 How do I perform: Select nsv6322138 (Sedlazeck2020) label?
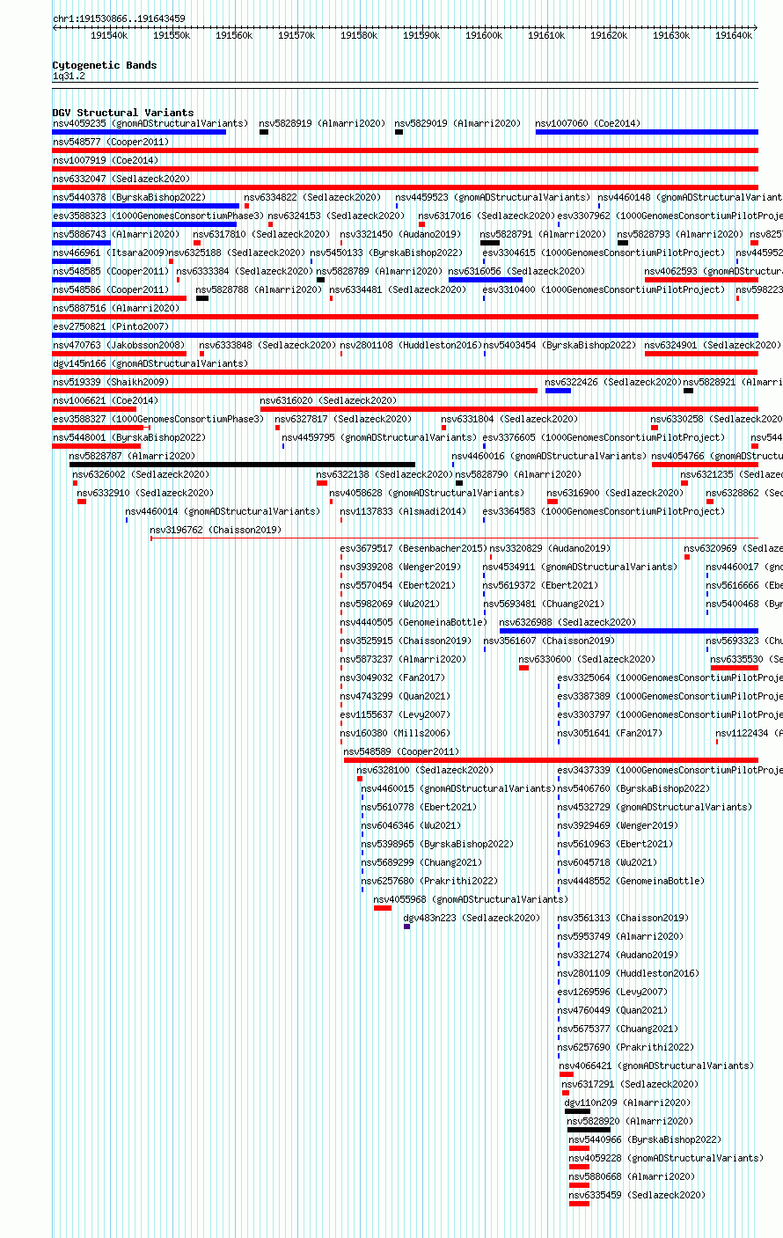pos(385,474)
